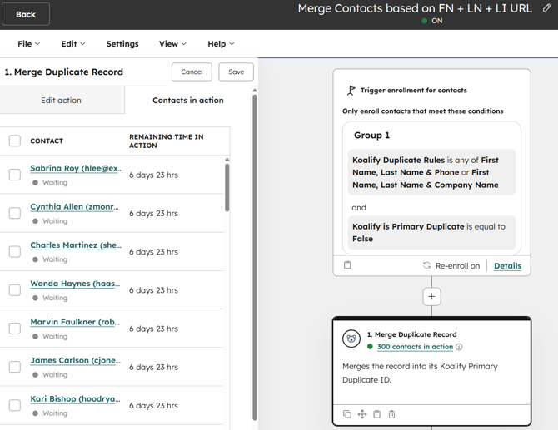This screenshot has height=430, width=558.
Task: Delete the Merge Duplicate Record action
Action: click(x=391, y=414)
